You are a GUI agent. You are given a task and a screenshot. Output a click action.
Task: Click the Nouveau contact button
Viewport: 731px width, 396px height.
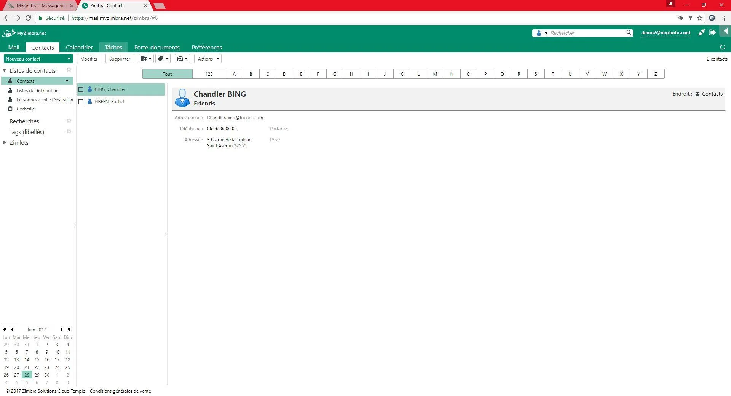point(34,59)
